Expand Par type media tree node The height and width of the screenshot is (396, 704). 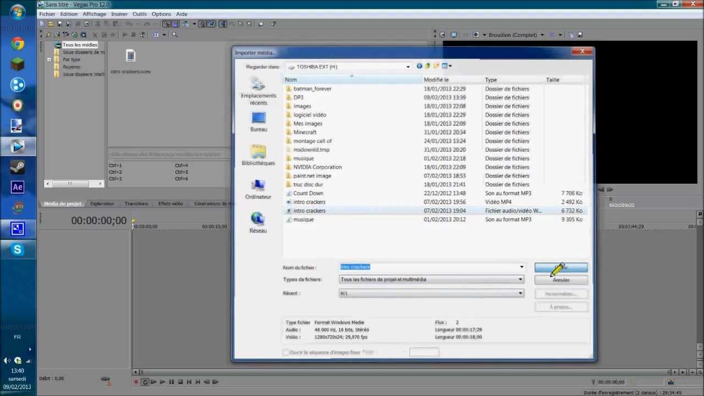(x=49, y=59)
